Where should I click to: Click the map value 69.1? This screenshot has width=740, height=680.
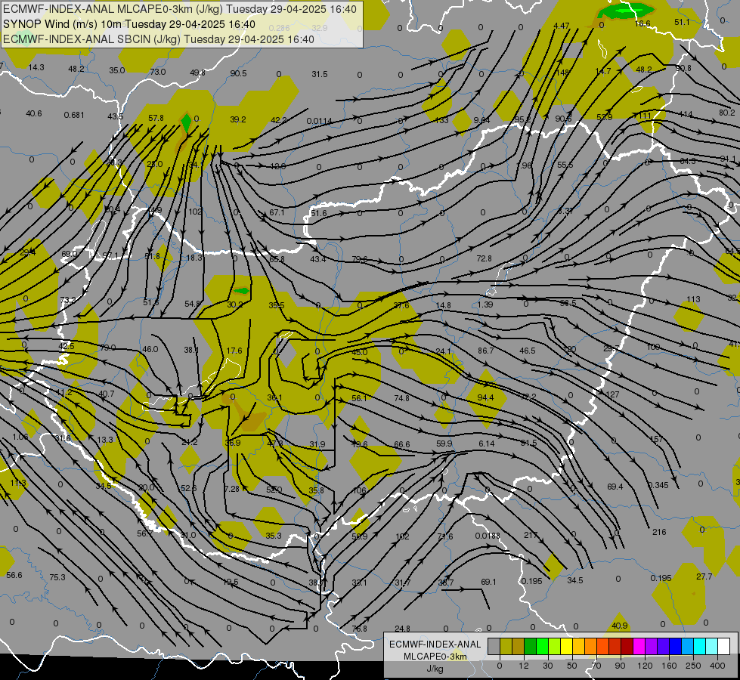coord(488,582)
